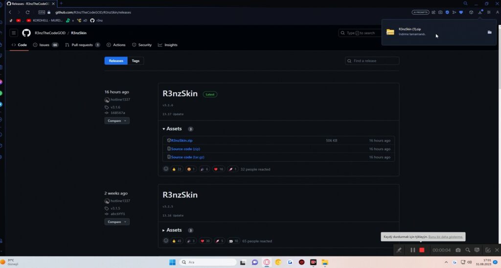Viewport: 501px width, 268px height.
Task: Open the Windows Start menu
Action: click(x=172, y=262)
